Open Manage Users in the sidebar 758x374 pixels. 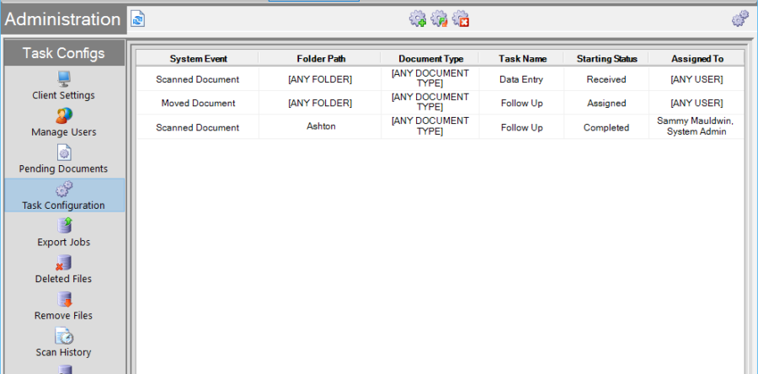[63, 122]
